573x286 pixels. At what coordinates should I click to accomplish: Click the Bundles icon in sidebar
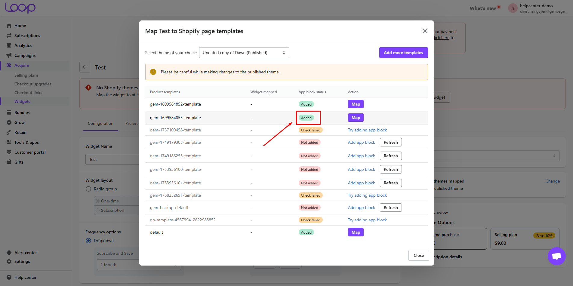coord(9,112)
